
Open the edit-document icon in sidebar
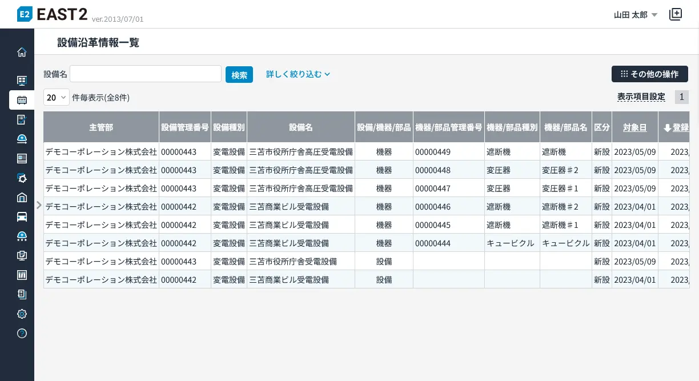point(22,119)
